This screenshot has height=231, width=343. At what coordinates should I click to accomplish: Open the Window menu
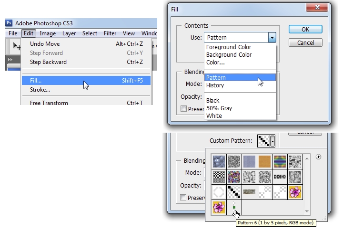tap(149, 33)
